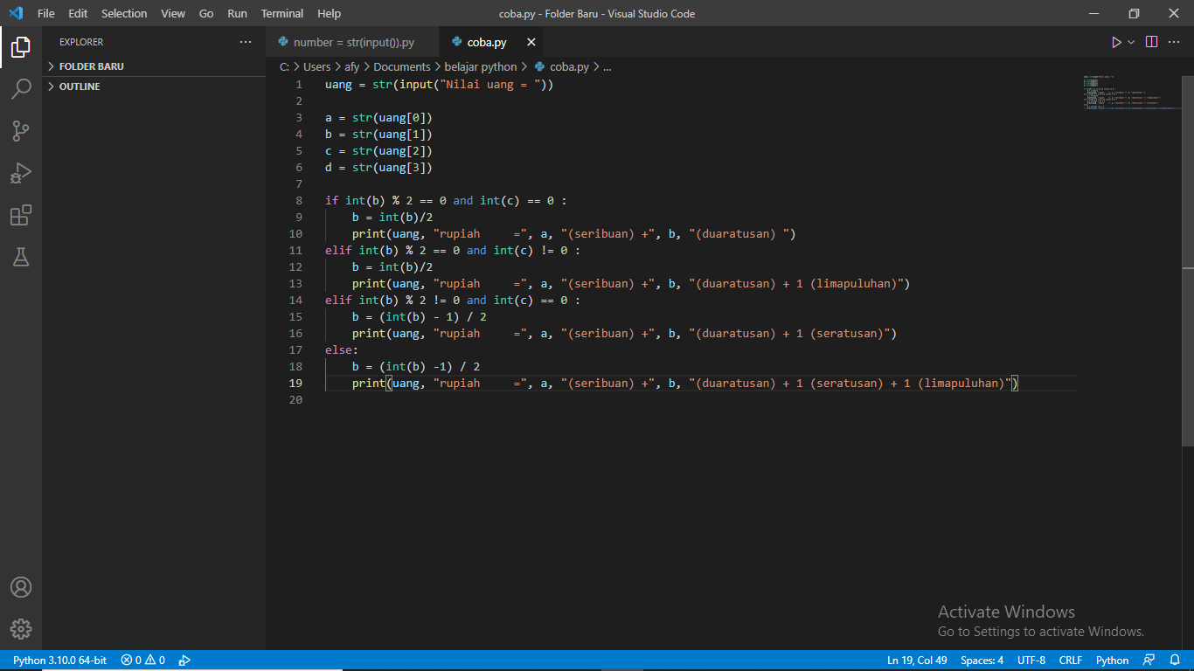This screenshot has height=671, width=1194.
Task: Open the Edit menu
Action: [78, 13]
